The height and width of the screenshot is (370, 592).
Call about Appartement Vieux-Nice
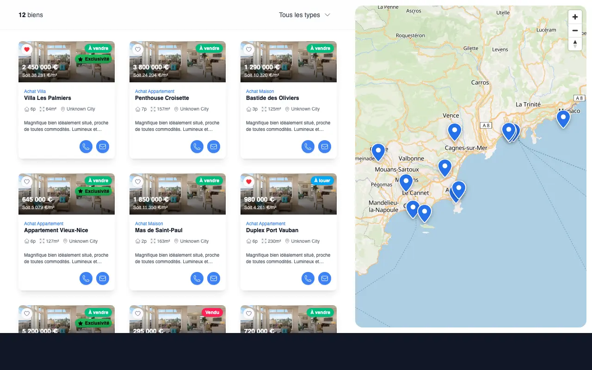[x=86, y=278]
